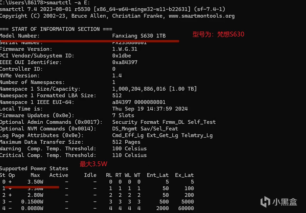Click the Ent_Lat column header
The image size is (306, 213).
point(158,175)
